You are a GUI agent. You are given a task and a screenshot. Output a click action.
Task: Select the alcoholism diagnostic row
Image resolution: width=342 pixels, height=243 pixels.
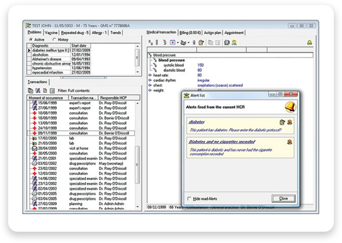(59, 55)
